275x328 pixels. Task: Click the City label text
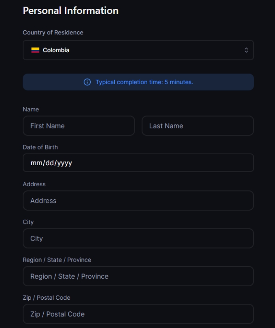point(28,222)
